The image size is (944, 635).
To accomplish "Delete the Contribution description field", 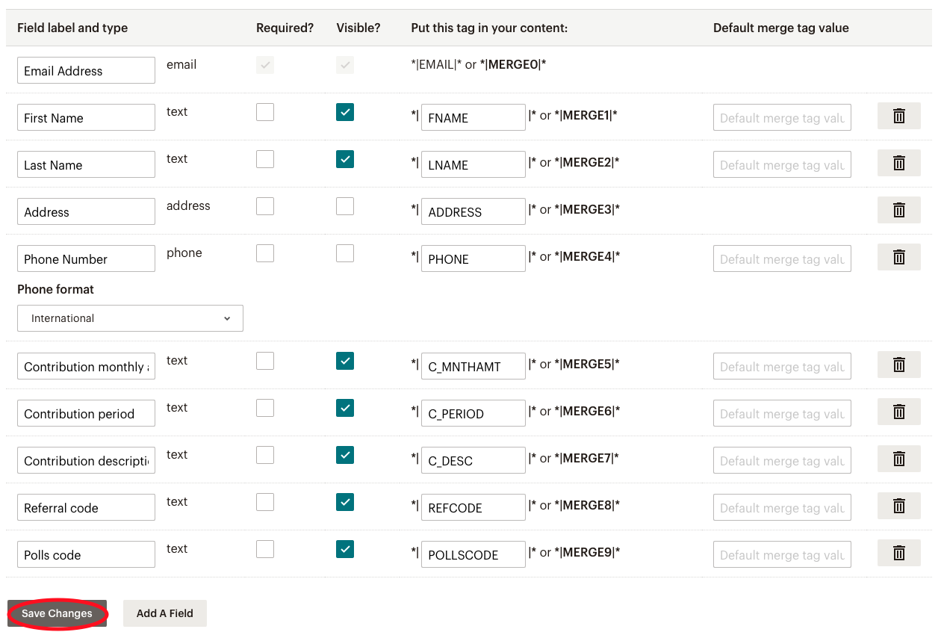I will pos(898,459).
